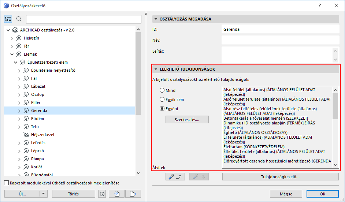Click the Fal classification icon
The height and width of the screenshot is (202, 345).
26,78
